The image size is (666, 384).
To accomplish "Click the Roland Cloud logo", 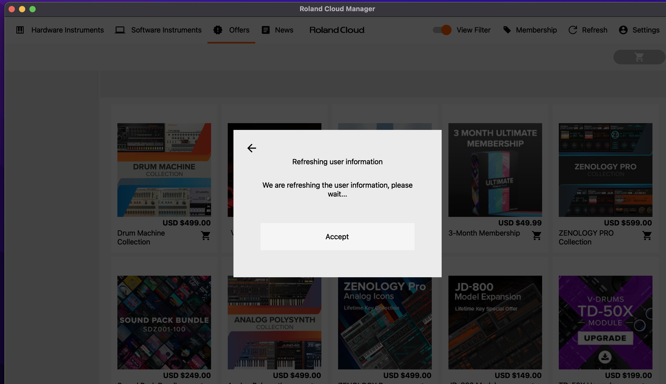I will tap(337, 30).
